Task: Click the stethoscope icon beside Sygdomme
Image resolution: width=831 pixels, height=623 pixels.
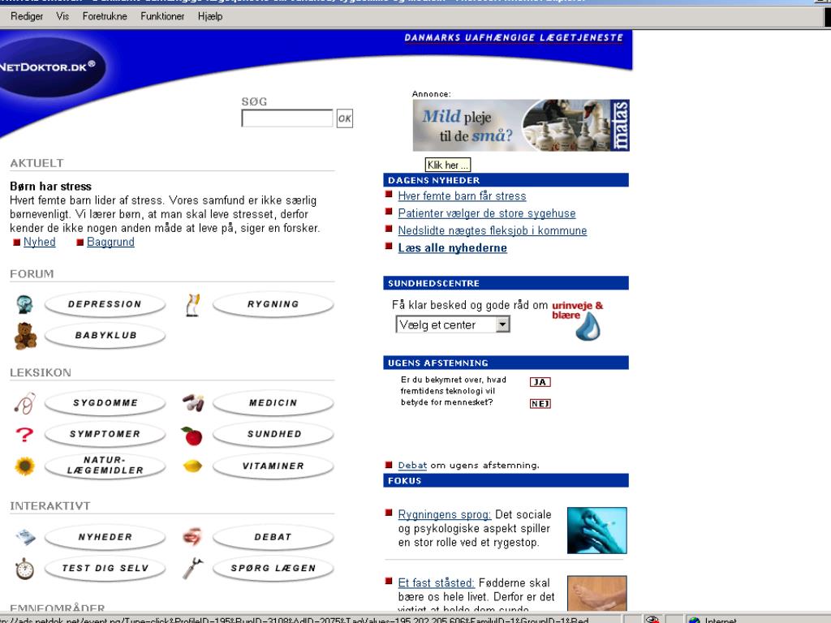Action: 25,403
